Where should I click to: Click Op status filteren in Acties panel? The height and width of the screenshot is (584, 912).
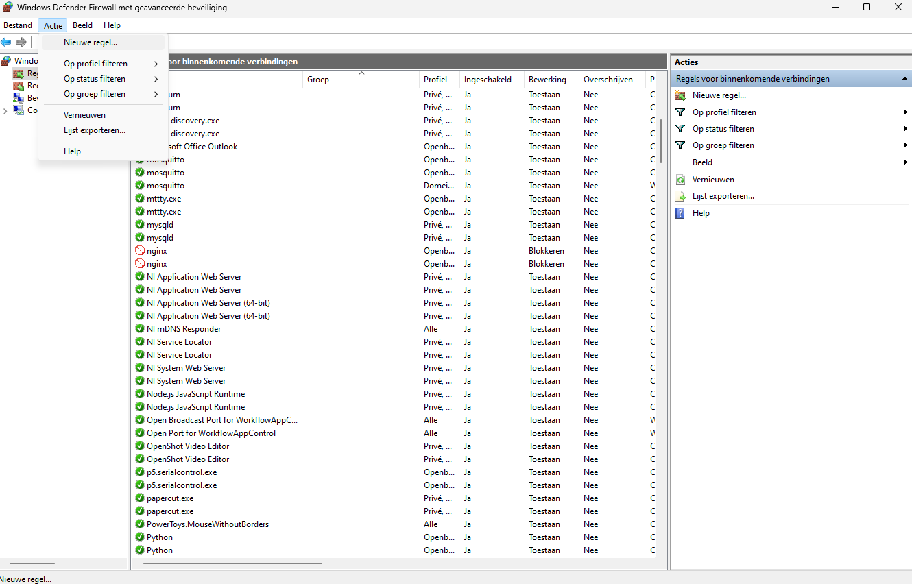tap(723, 129)
